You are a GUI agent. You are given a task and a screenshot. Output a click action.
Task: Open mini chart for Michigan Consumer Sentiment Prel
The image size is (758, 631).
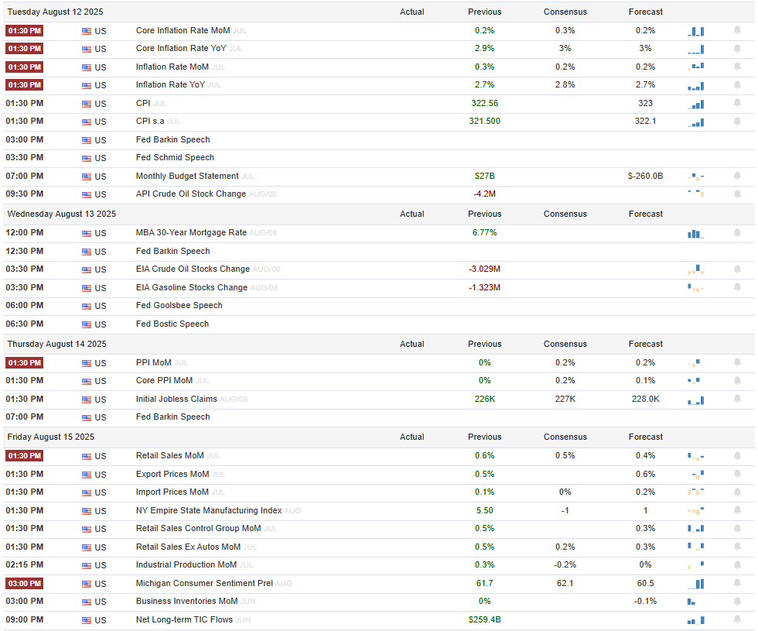pos(695,584)
